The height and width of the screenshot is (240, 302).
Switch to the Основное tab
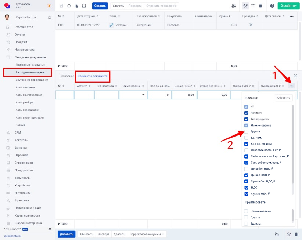tap(67, 76)
